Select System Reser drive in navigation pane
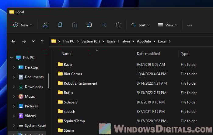This screenshot has height=135, width=213. (35, 126)
